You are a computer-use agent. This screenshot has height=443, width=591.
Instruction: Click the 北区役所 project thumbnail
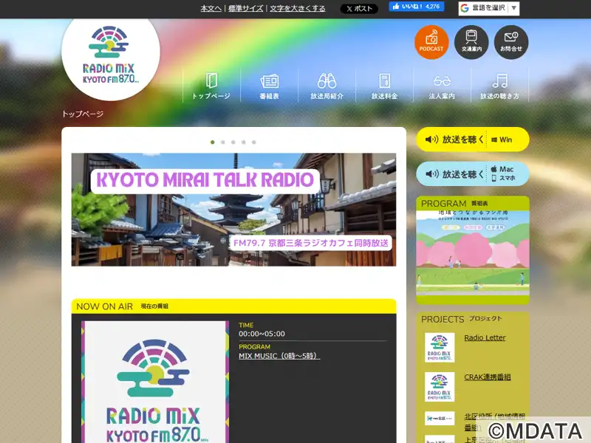click(x=440, y=418)
